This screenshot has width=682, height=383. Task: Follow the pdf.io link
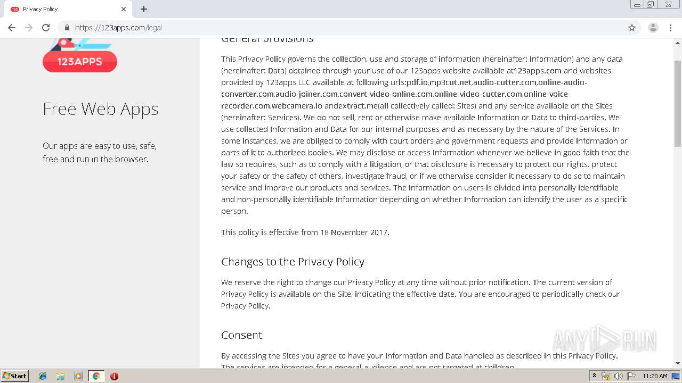pos(417,82)
